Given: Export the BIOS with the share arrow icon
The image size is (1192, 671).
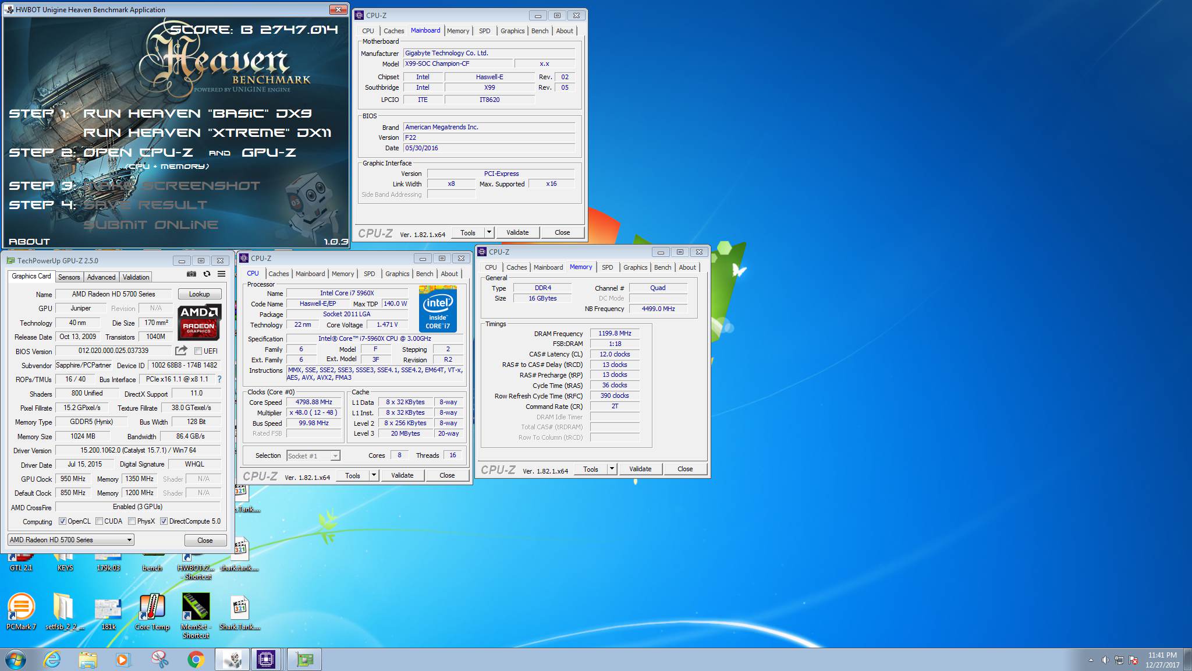Looking at the screenshot, I should click(181, 351).
